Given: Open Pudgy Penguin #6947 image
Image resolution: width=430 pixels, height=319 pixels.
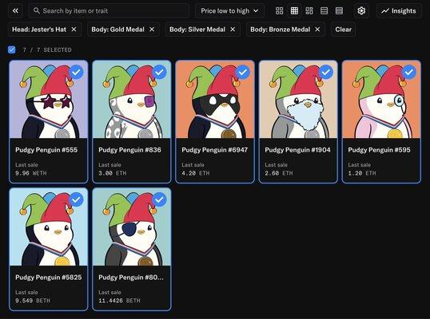Looking at the screenshot, I should point(215,100).
